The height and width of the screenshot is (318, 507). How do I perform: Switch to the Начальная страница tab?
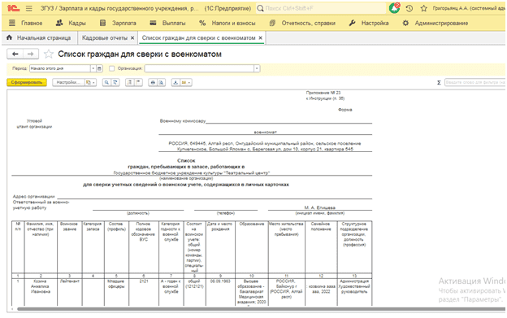pyautogui.click(x=39, y=38)
